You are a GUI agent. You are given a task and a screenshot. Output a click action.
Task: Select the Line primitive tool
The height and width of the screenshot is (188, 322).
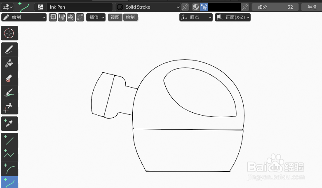pyautogui.click(x=9, y=140)
